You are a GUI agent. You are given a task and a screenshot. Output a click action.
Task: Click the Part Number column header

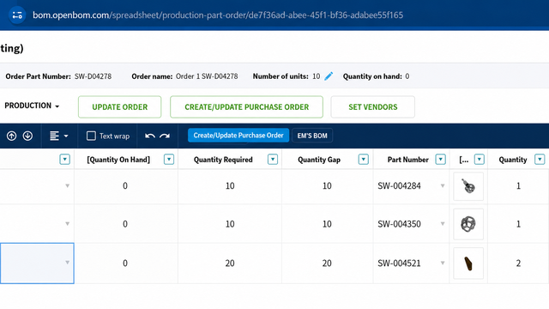point(408,160)
